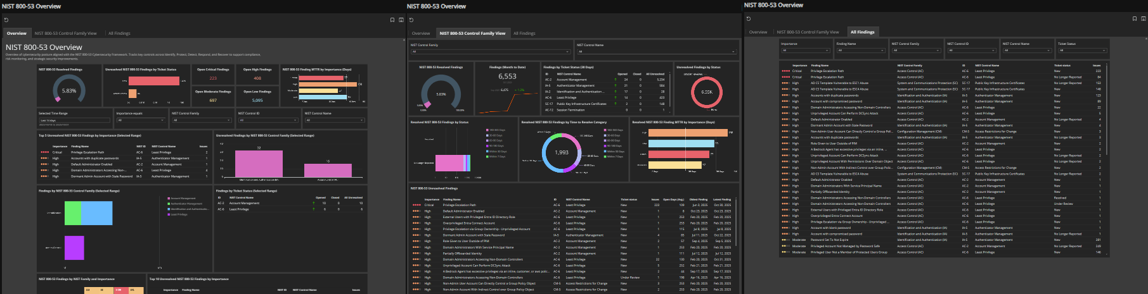Open the NIST Control Name filter on Overview
This screenshot has width=1148, height=294.
click(335, 120)
